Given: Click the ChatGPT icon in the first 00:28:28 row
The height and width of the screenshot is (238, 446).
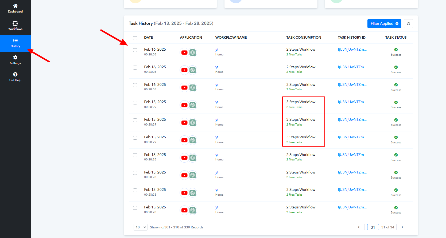Looking at the screenshot, I should click(193, 158).
